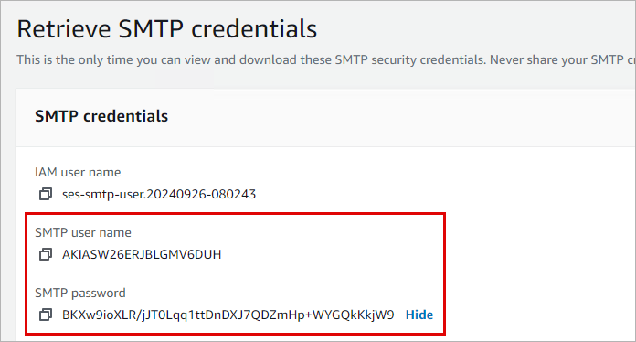Click the divider below SMTP credentials heading

click(326, 146)
